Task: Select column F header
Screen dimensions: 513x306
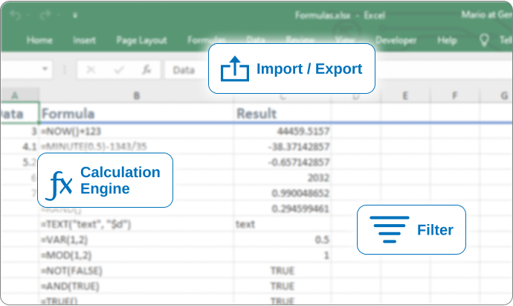Action: tap(455, 95)
